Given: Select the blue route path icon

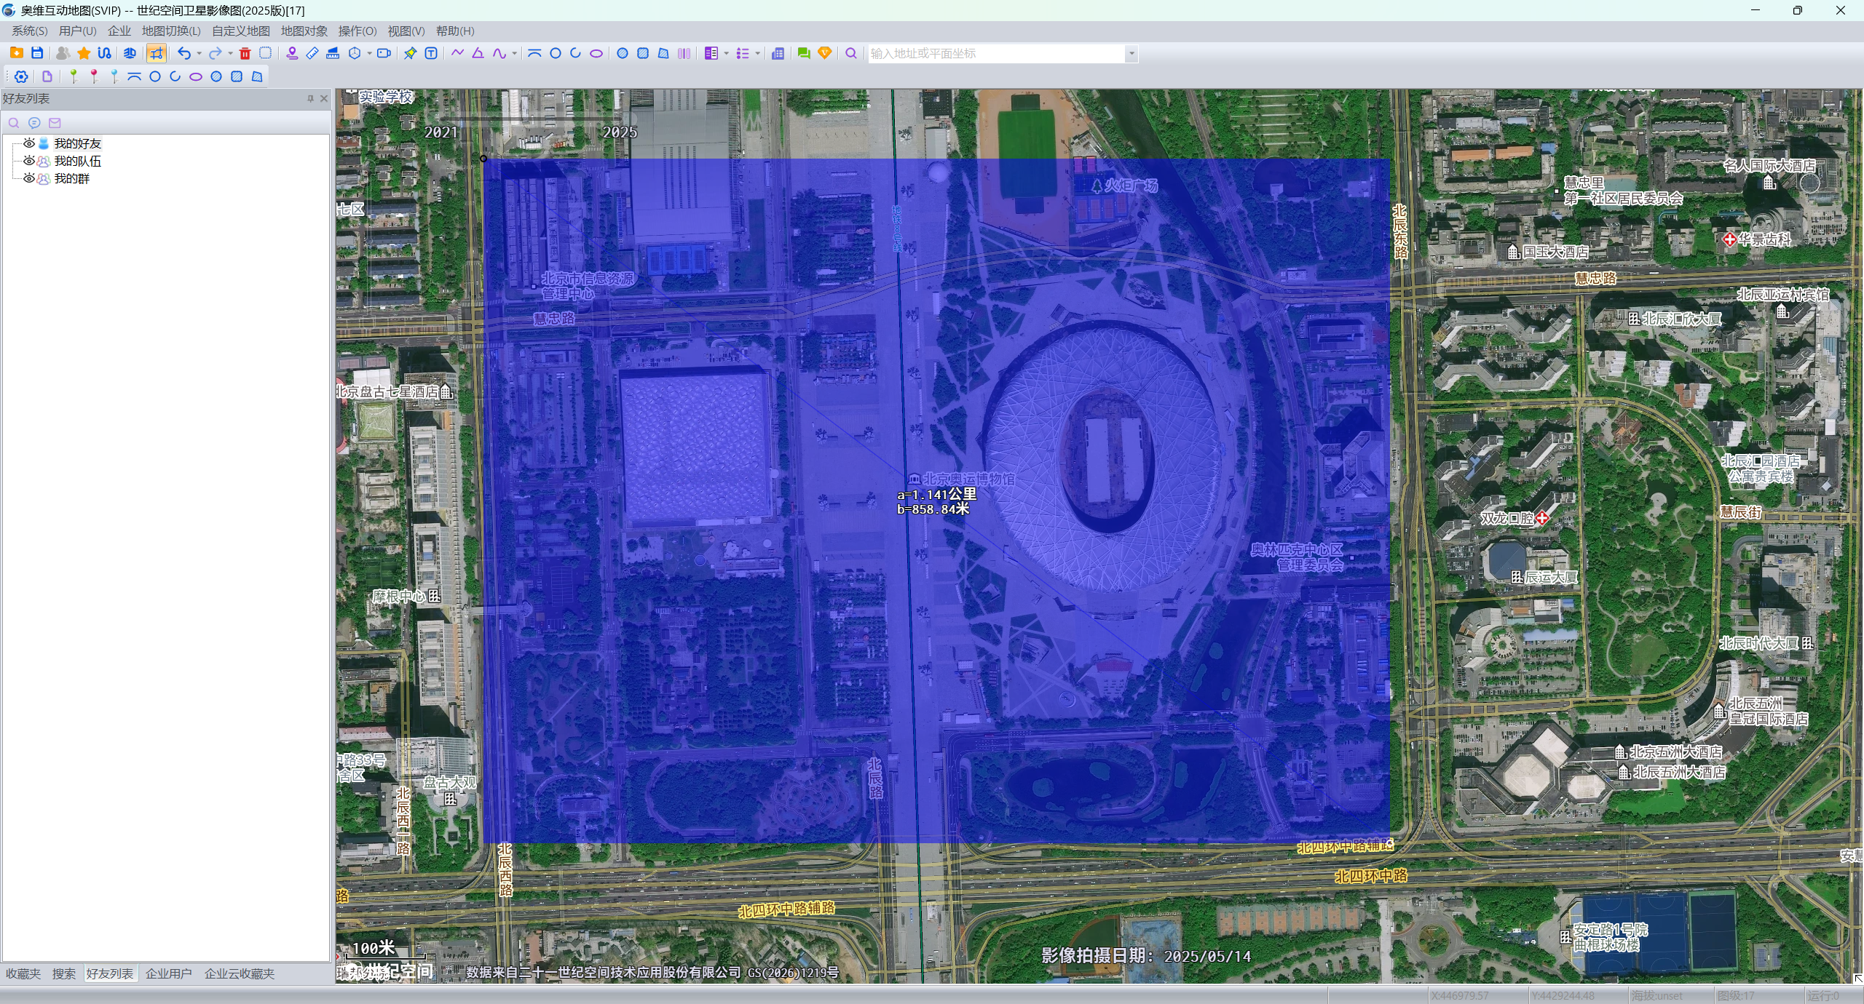Looking at the screenshot, I should pos(104,53).
